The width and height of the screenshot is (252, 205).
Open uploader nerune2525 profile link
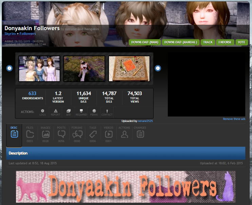tap(145, 121)
